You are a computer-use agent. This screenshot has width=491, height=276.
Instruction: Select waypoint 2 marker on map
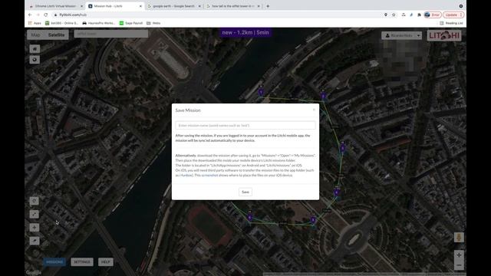[x=324, y=96]
